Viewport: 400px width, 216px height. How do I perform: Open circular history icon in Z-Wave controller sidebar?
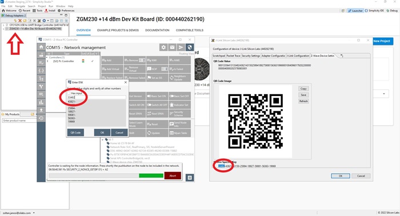point(41,118)
